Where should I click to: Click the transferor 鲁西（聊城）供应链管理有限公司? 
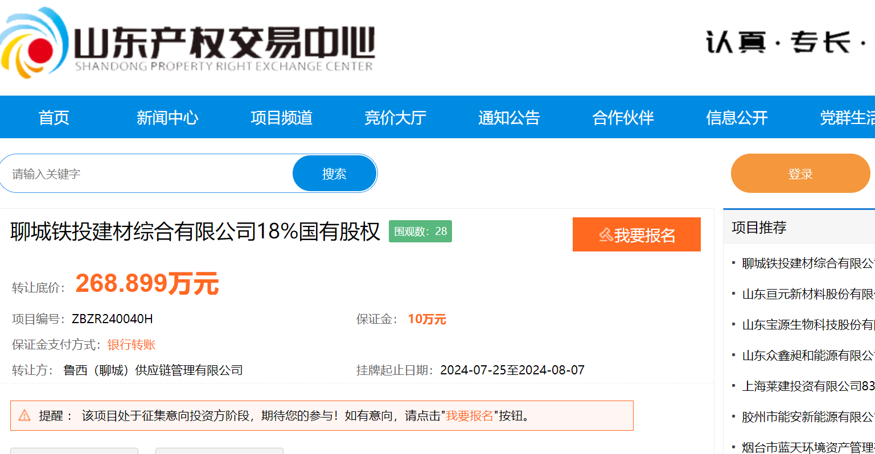153,370
